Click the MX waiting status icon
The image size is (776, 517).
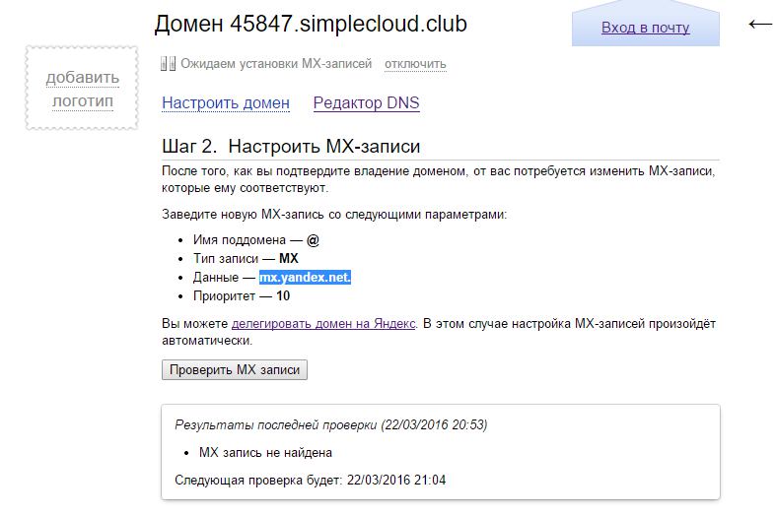tap(168, 64)
